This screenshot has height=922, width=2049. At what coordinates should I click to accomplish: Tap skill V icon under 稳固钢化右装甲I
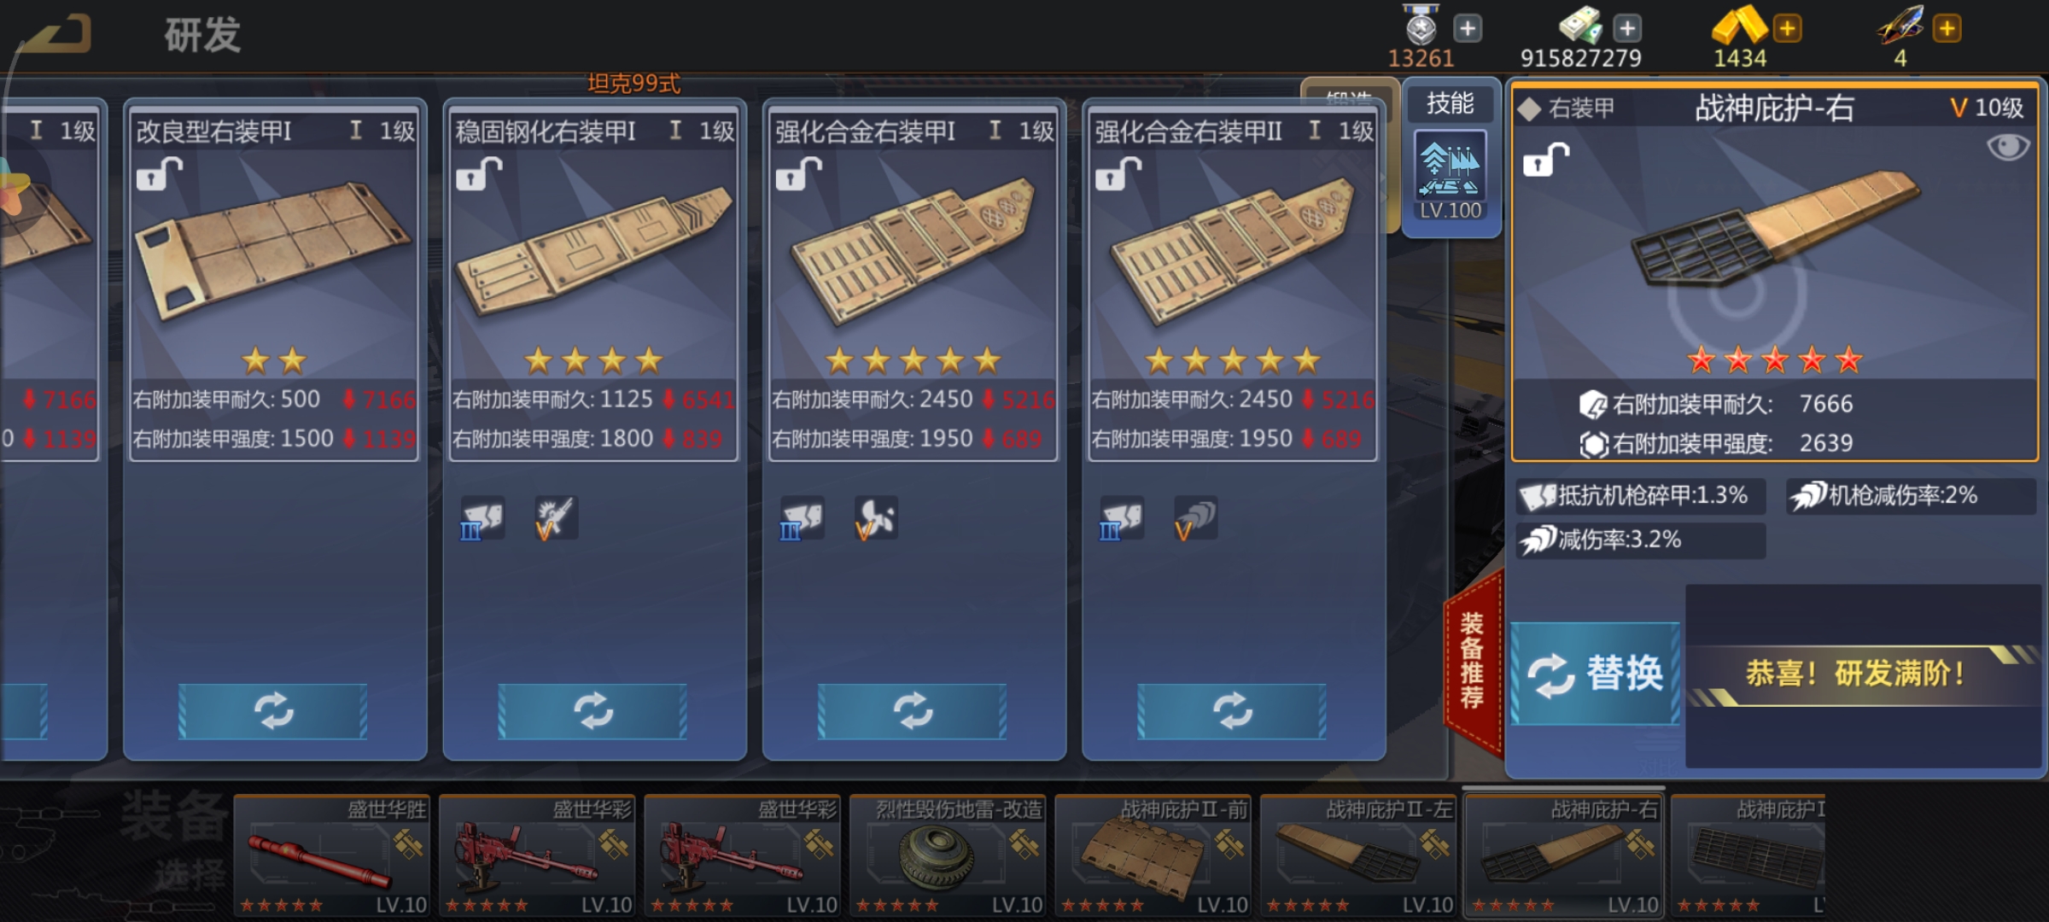[556, 517]
